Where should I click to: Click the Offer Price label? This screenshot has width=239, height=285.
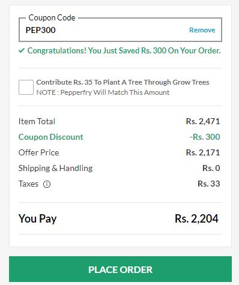[38, 152]
